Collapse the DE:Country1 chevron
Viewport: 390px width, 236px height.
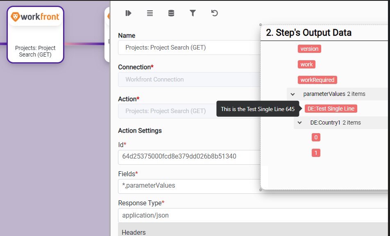click(300, 123)
